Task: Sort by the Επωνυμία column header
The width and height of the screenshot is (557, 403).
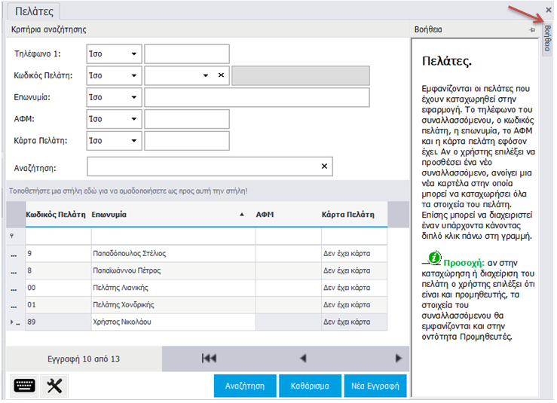Action: coord(166,214)
